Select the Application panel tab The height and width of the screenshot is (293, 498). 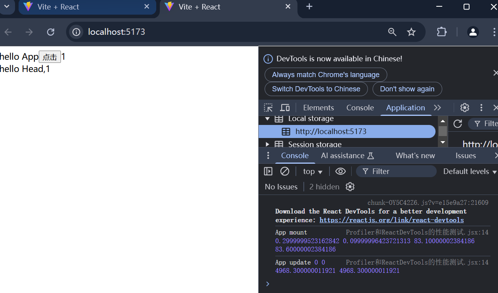[405, 108]
